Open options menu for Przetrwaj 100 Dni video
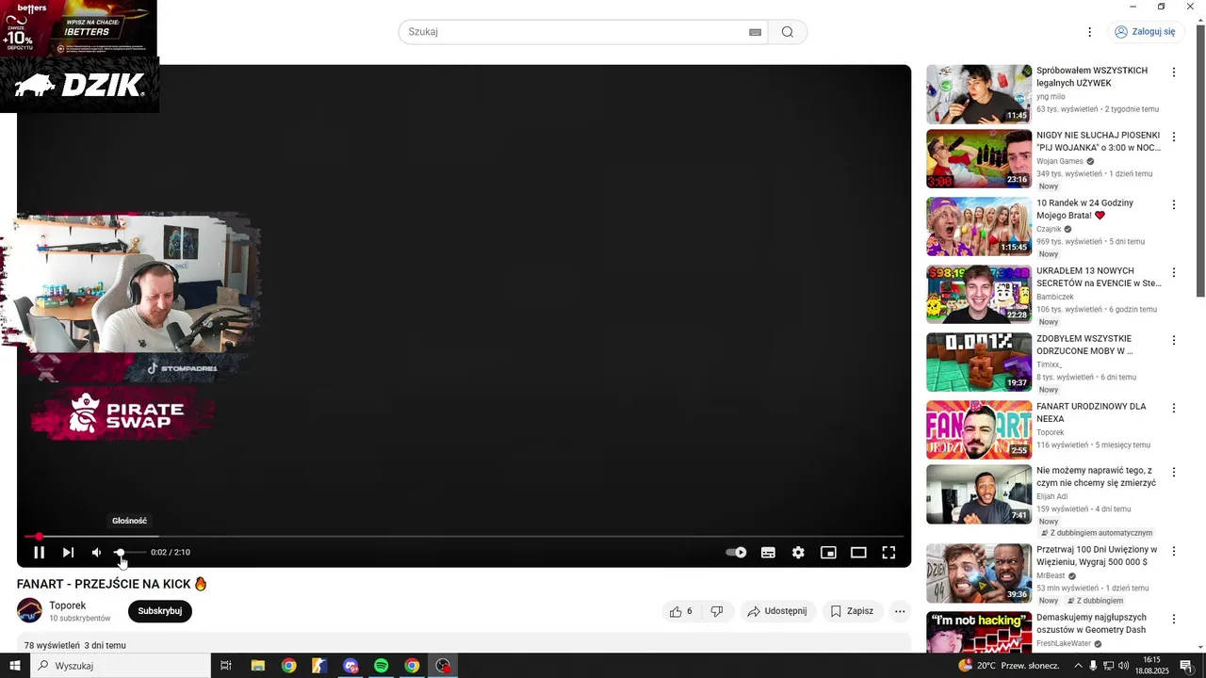The height and width of the screenshot is (678, 1206). click(1174, 552)
